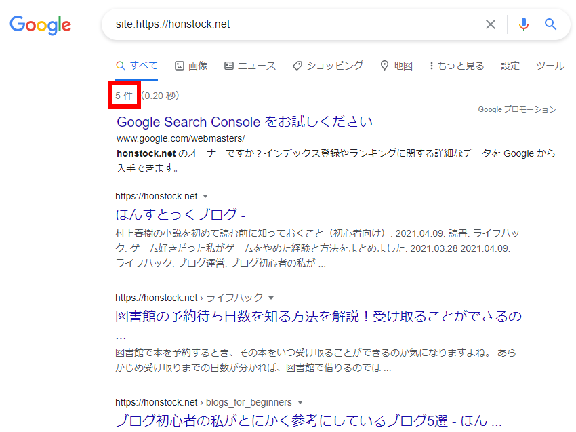The image size is (576, 432).
Task: Start voice search with microphone icon
Action: pyautogui.click(x=524, y=24)
